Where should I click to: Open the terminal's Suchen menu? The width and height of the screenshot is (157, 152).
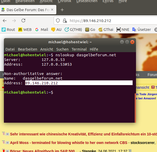[x=62, y=49]
